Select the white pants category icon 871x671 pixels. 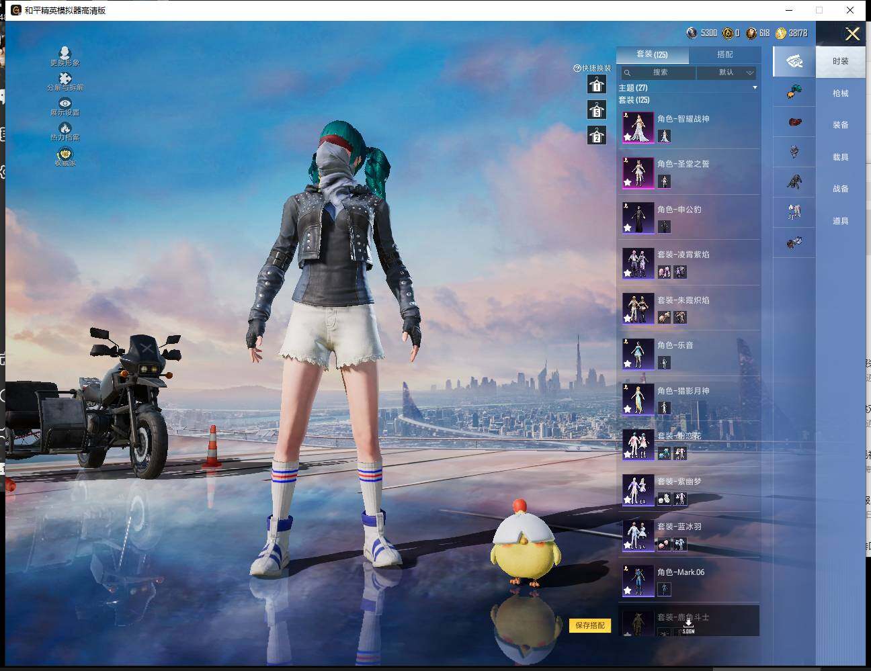tap(794, 212)
